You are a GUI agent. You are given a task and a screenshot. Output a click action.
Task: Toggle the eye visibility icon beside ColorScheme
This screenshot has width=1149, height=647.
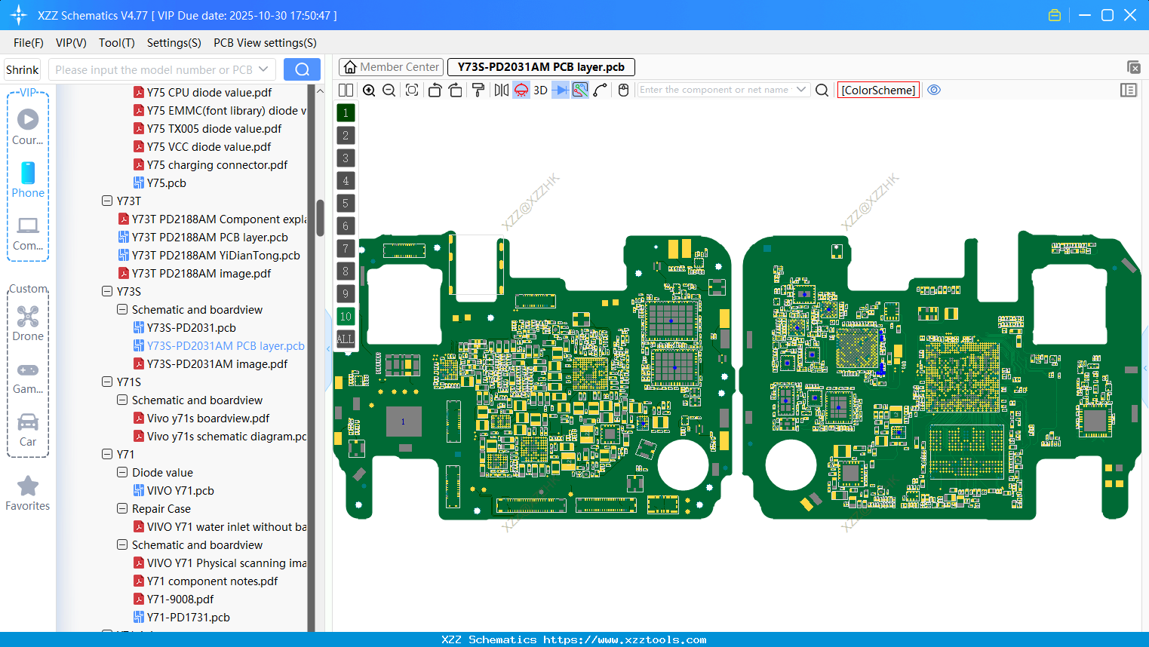934,90
